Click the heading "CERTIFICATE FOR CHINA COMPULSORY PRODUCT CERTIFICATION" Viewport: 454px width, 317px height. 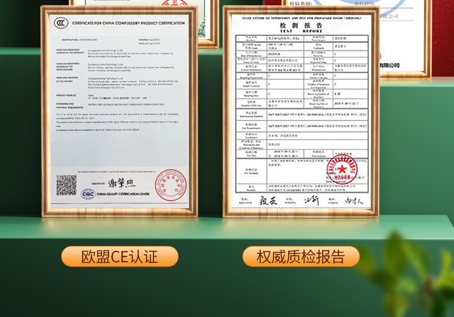(128, 23)
